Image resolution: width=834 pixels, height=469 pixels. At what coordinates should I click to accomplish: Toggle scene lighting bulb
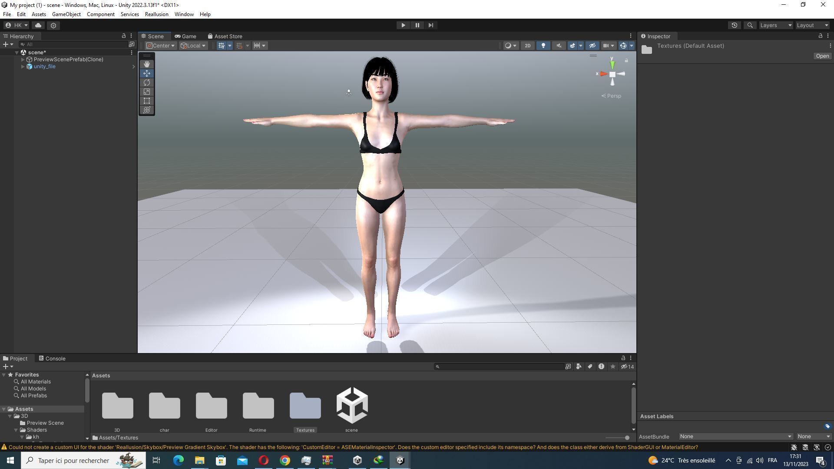[x=543, y=46]
